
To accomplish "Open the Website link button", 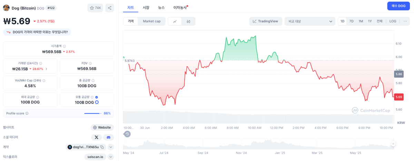I will (x=102, y=127).
